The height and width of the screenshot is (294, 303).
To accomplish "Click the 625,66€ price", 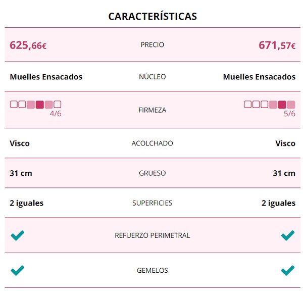I will 28,45.
